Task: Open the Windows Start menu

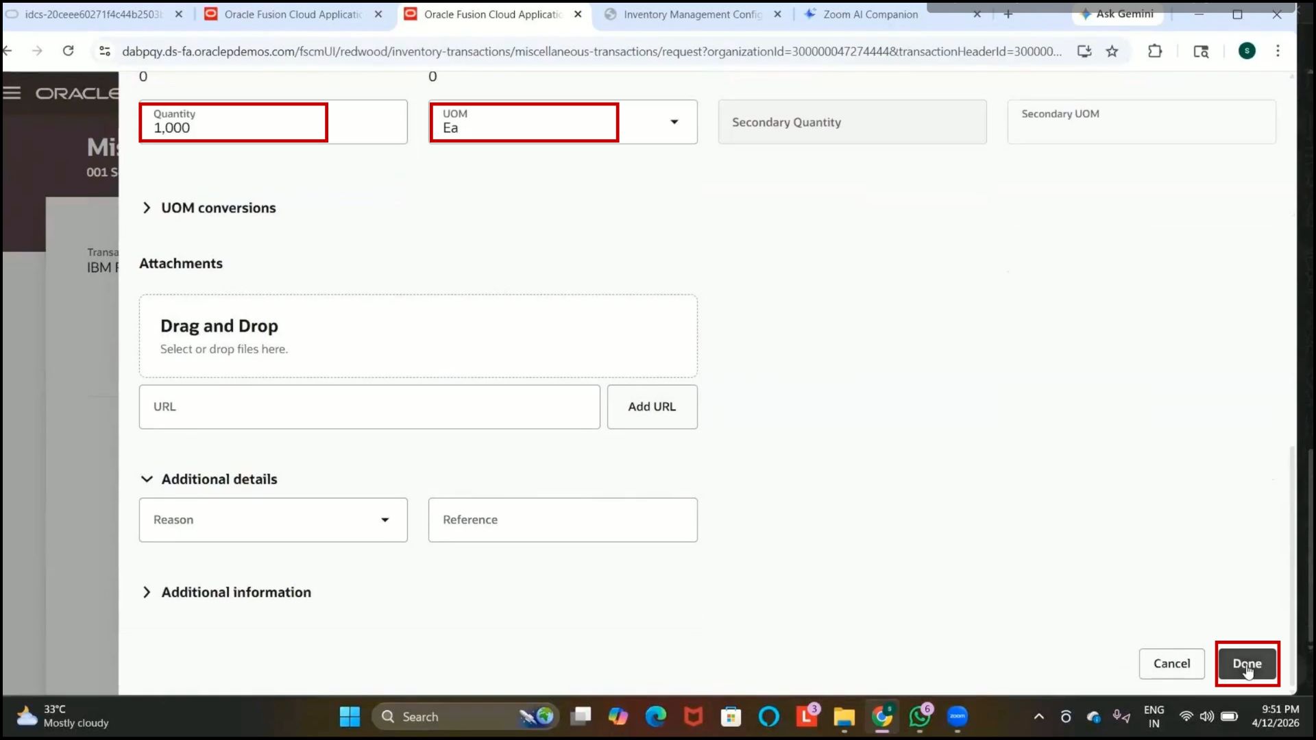Action: [x=350, y=717]
